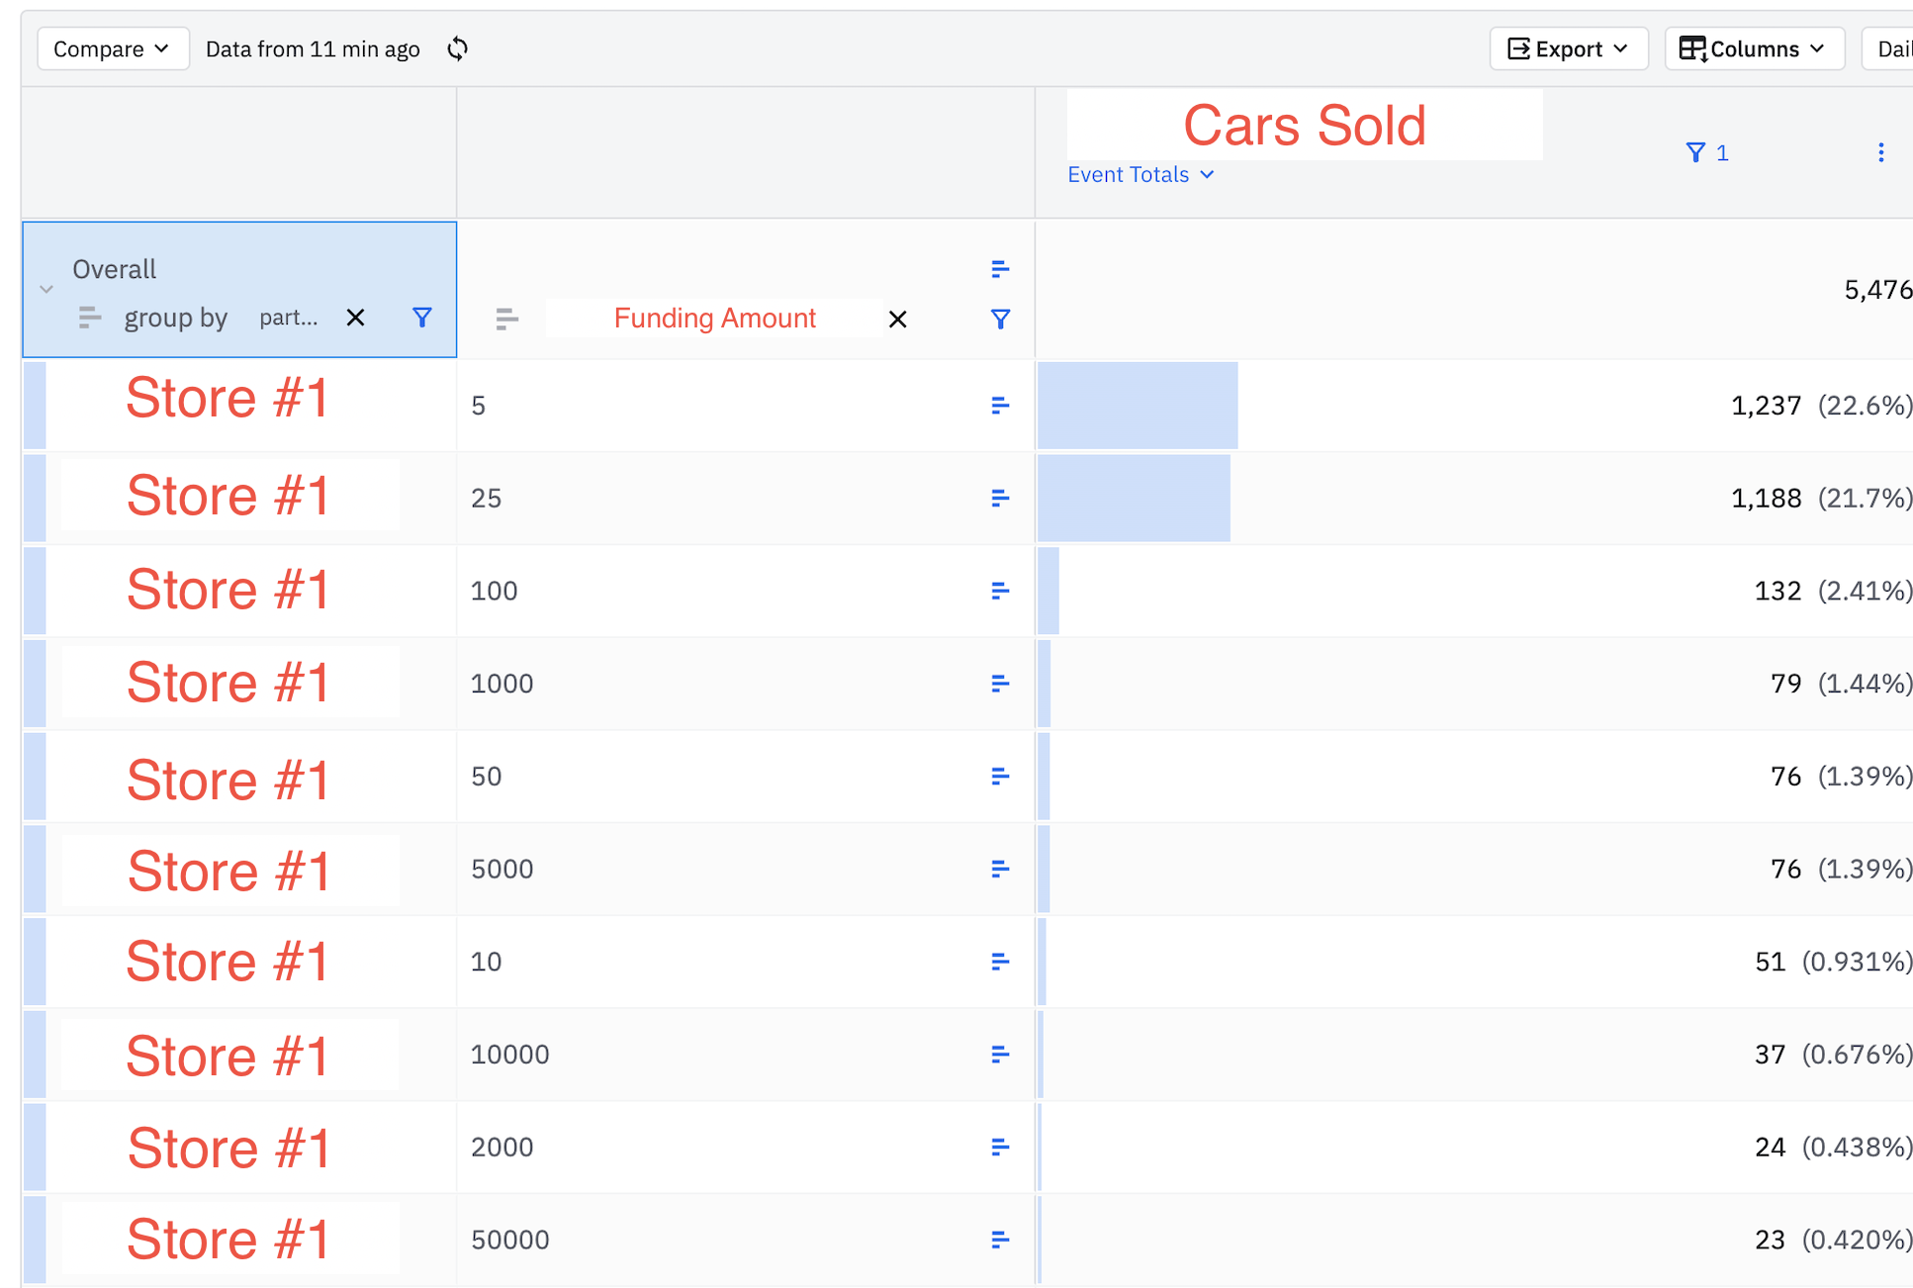1913x1288 pixels.
Task: Click filter icon beside Funding Amount
Action: click(x=1000, y=320)
